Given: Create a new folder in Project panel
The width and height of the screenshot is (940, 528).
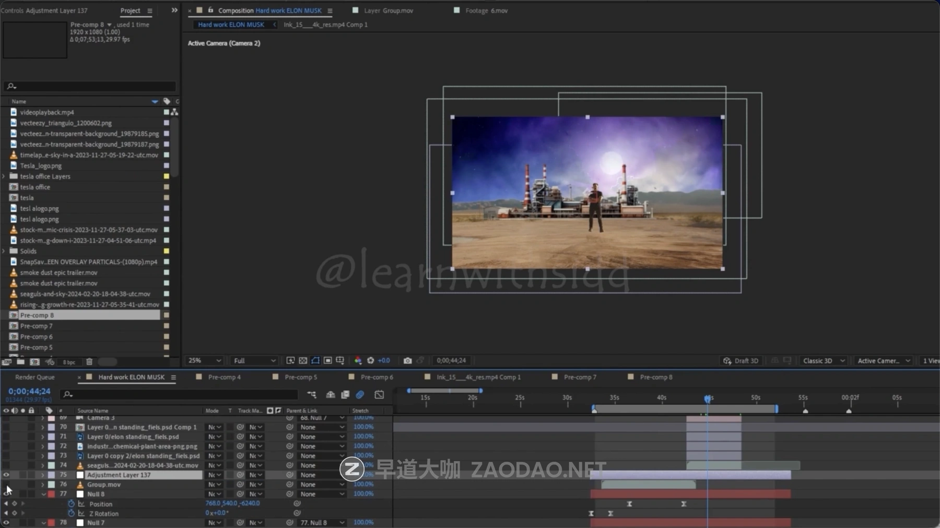Looking at the screenshot, I should click(20, 362).
